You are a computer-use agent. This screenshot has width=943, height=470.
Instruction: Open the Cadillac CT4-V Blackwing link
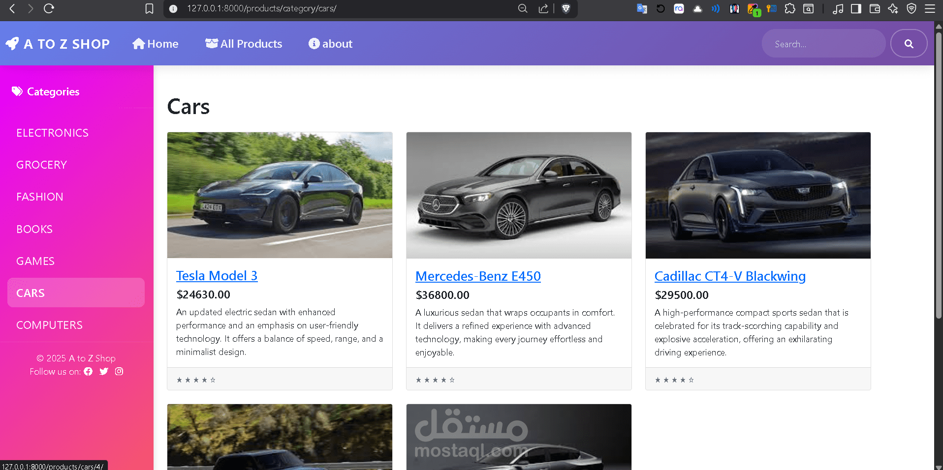point(730,276)
